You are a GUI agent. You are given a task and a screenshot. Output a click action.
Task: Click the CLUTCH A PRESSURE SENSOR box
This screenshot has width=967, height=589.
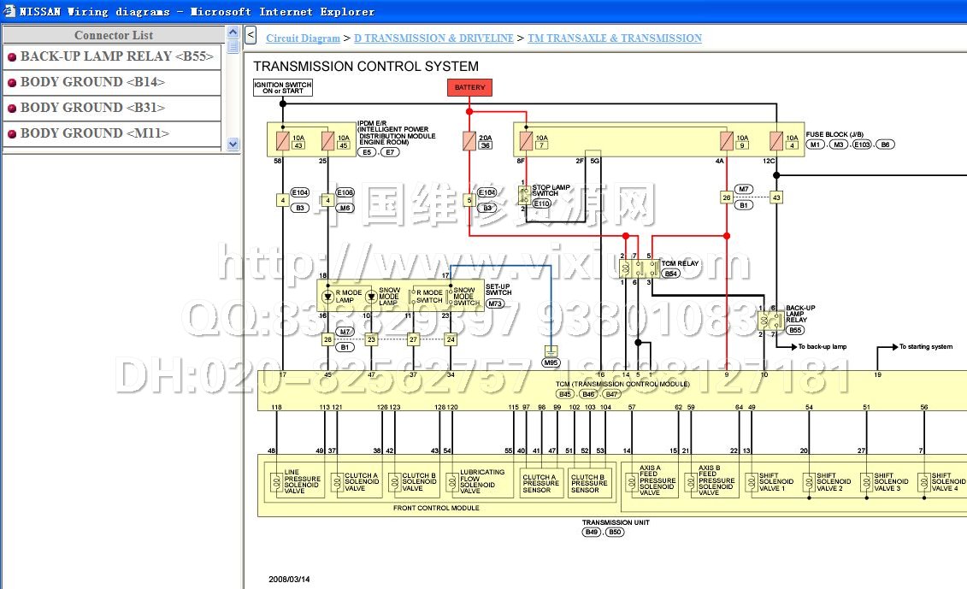click(x=541, y=483)
